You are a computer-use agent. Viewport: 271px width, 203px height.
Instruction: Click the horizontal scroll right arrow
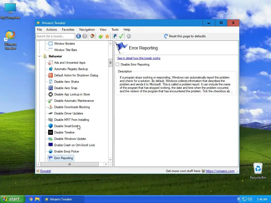tap(106, 164)
